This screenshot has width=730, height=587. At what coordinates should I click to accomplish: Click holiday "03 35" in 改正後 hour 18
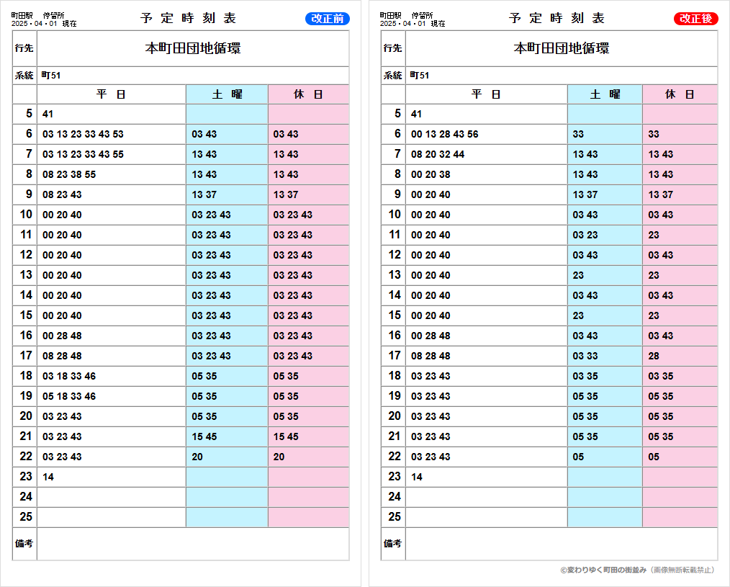pyautogui.click(x=661, y=377)
